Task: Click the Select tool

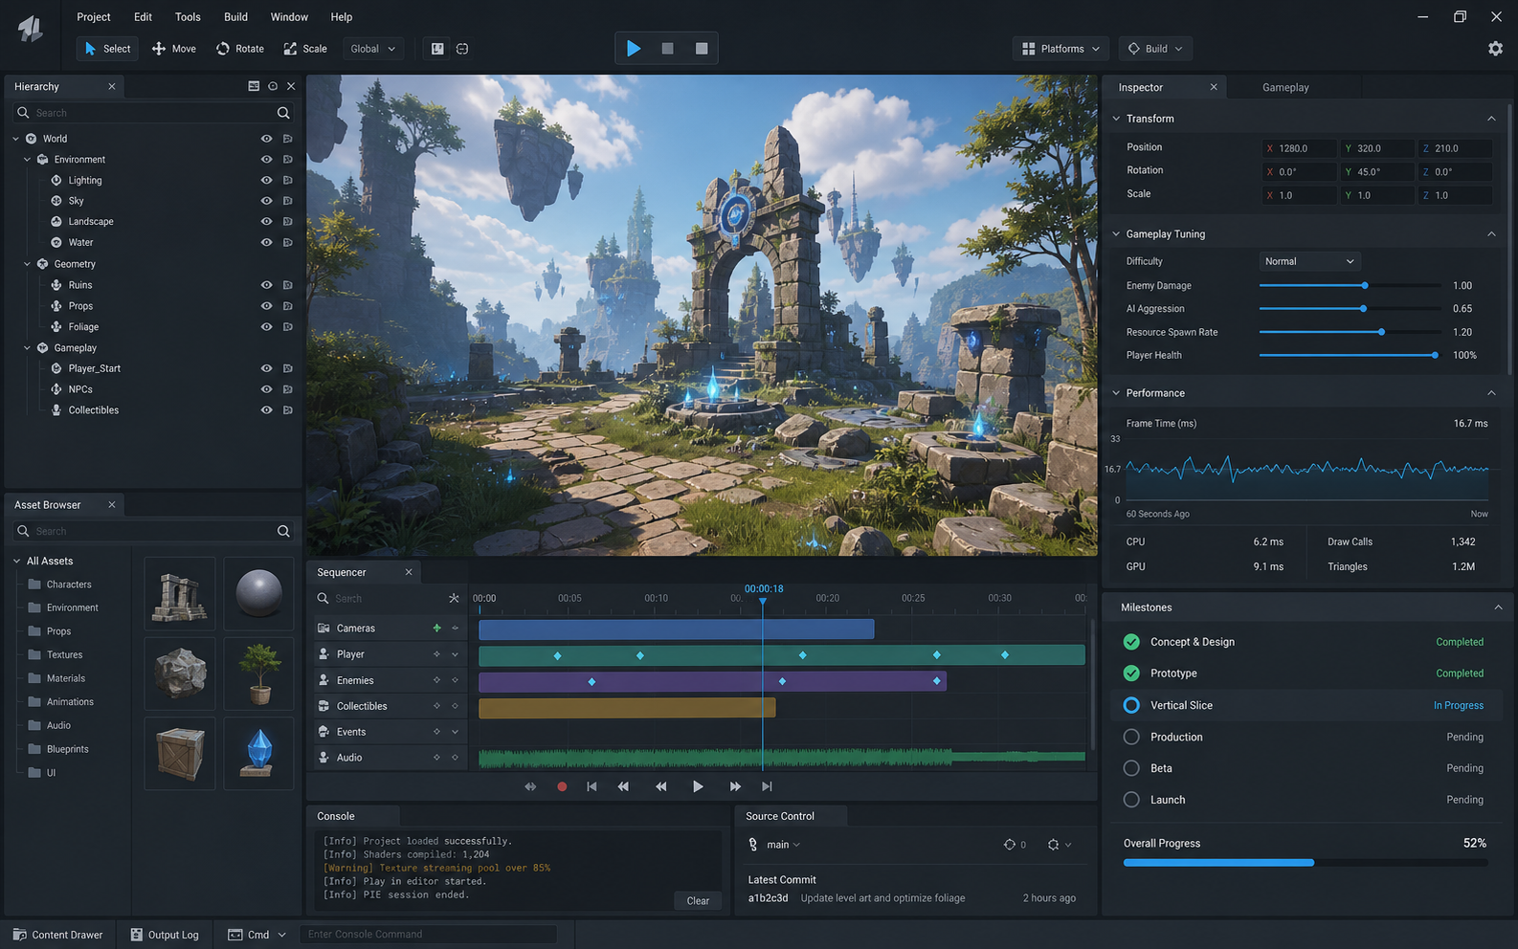Action: [x=107, y=49]
